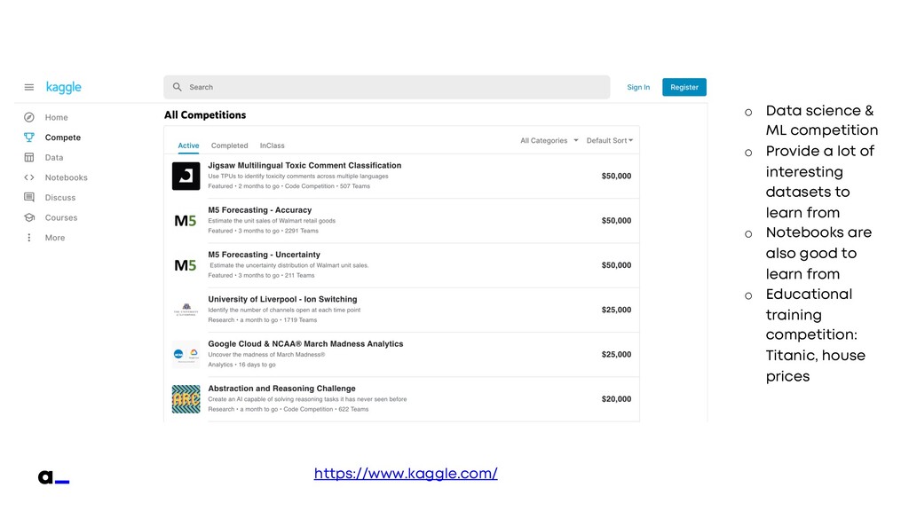
Task: Click the Sign In link
Action: point(638,88)
